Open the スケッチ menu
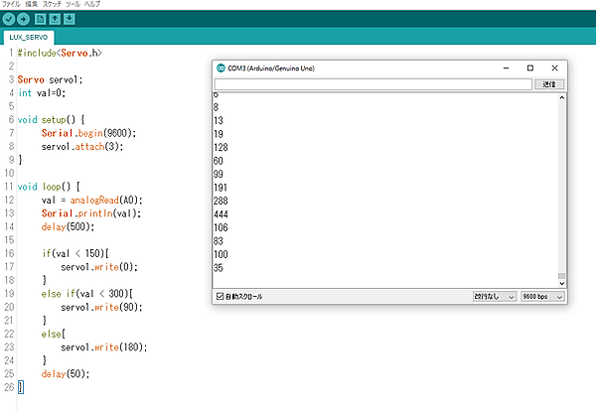Viewport: 596px width, 410px height. [51, 4]
